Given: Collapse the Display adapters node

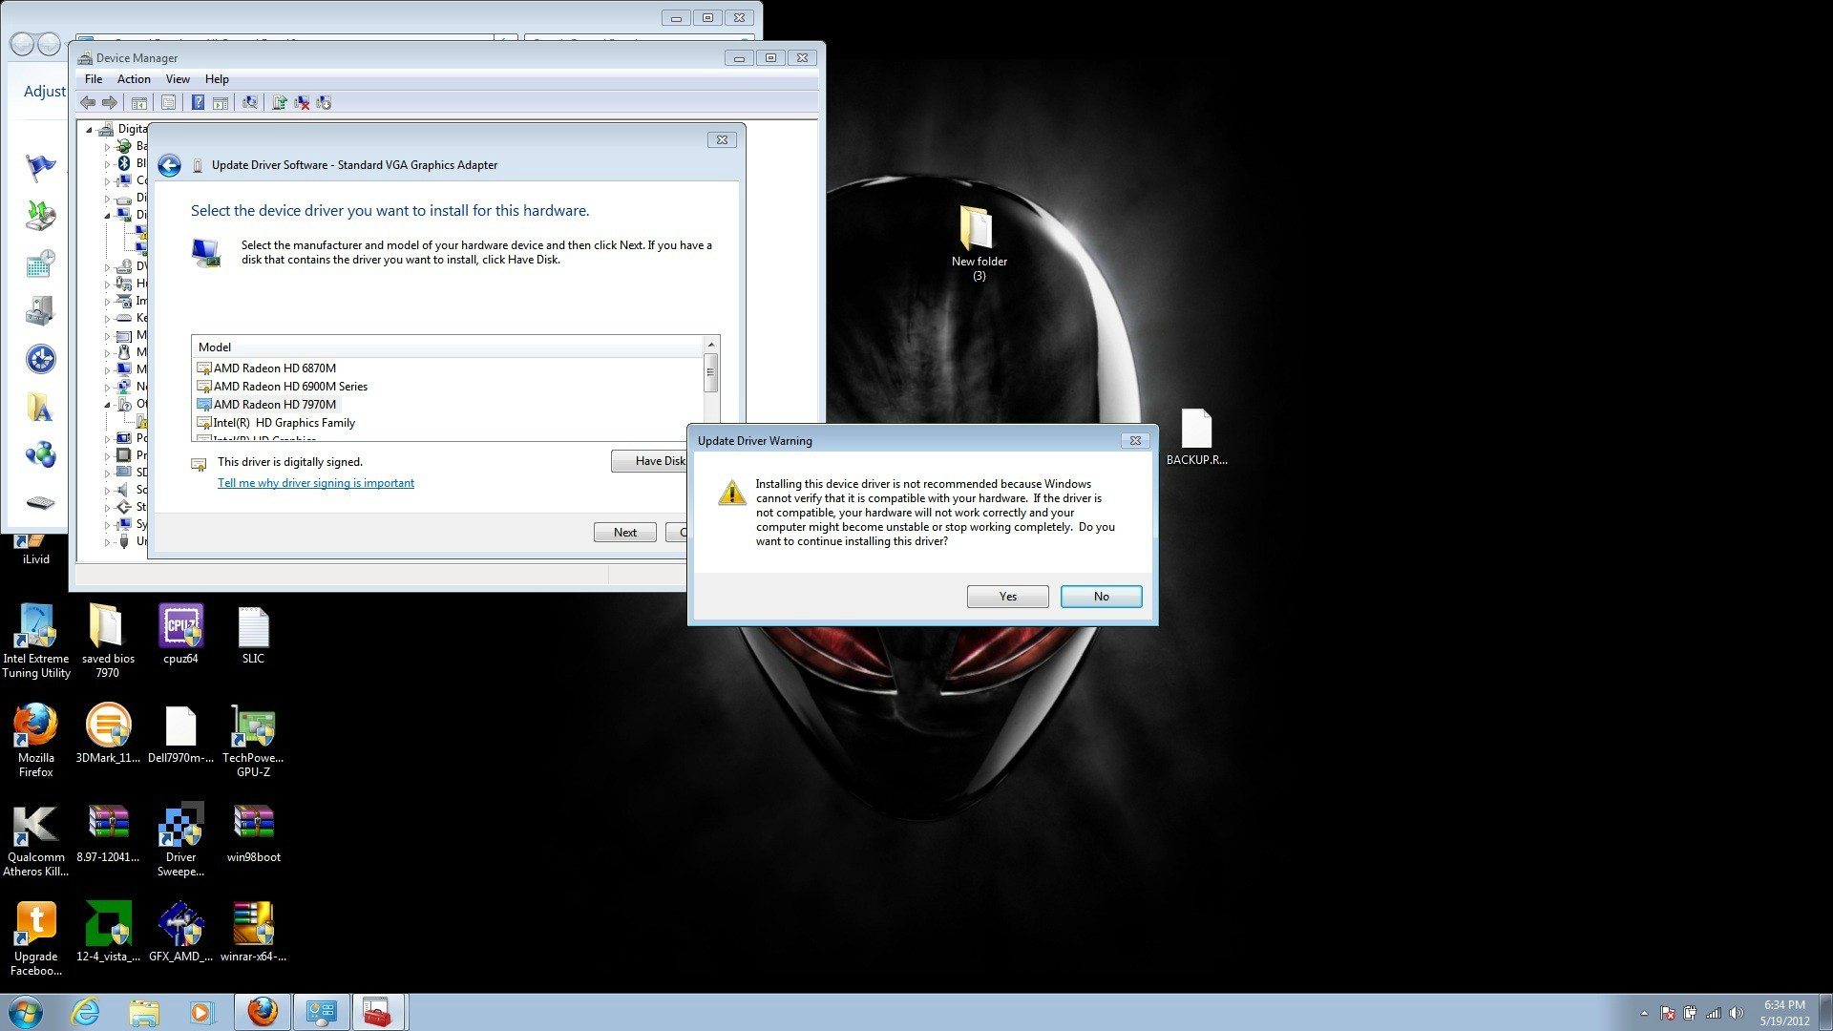Looking at the screenshot, I should pos(107,216).
